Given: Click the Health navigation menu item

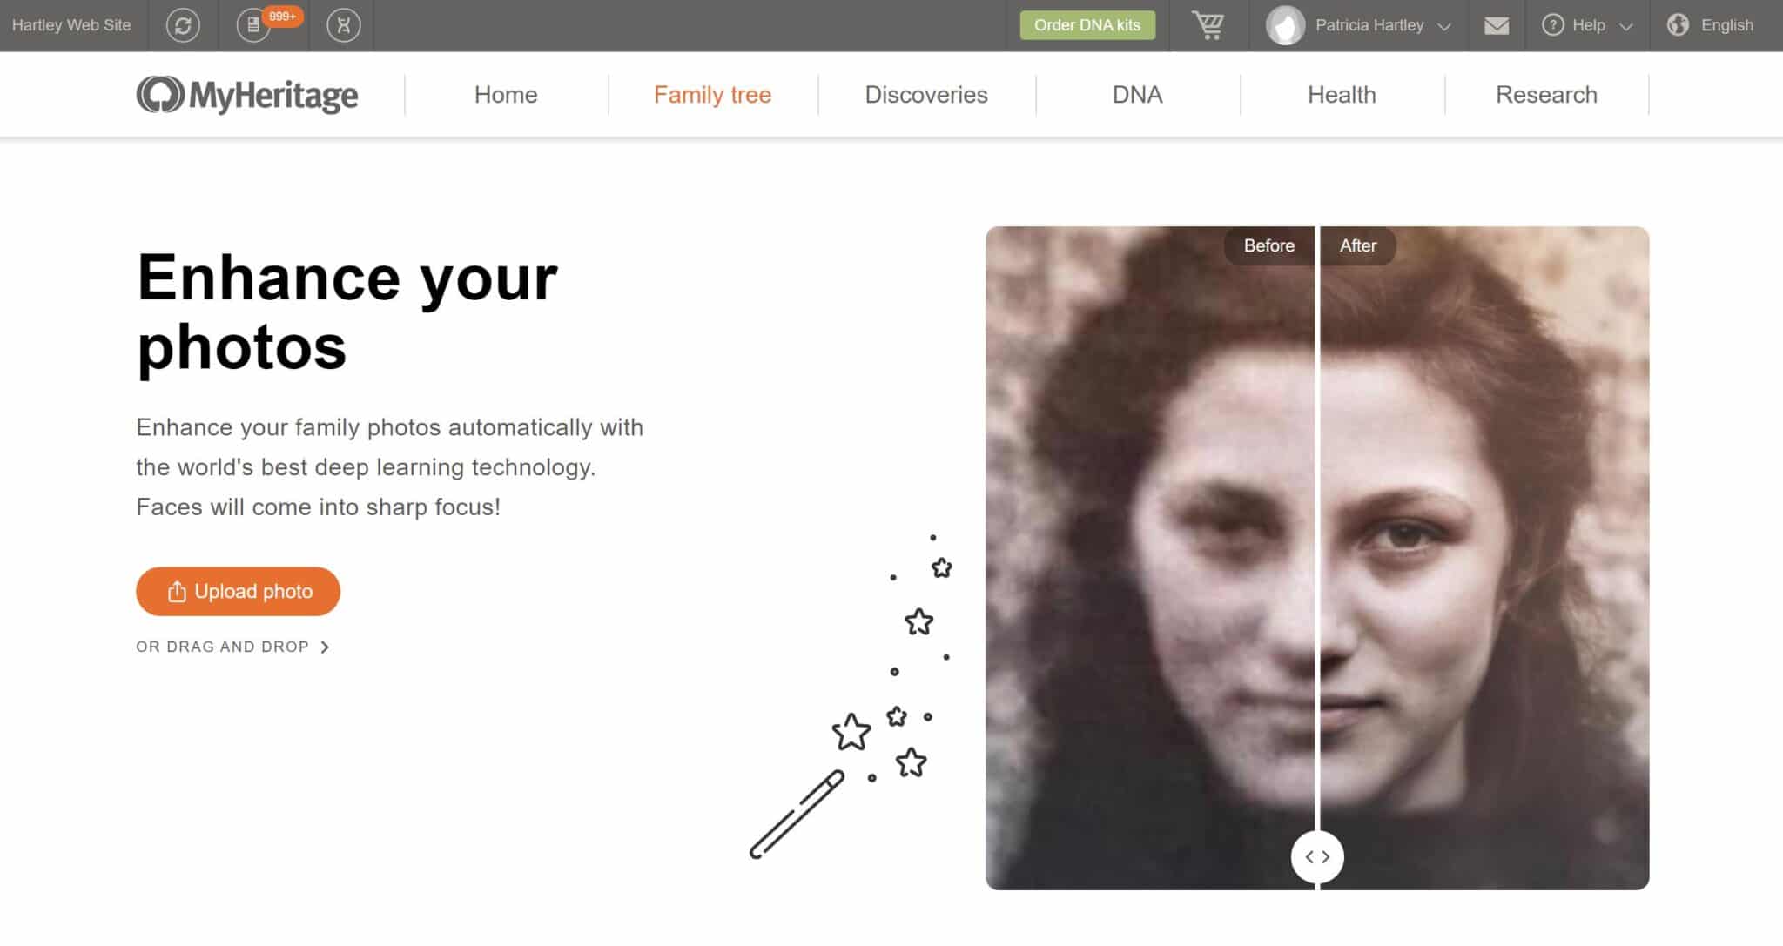Looking at the screenshot, I should [1342, 94].
